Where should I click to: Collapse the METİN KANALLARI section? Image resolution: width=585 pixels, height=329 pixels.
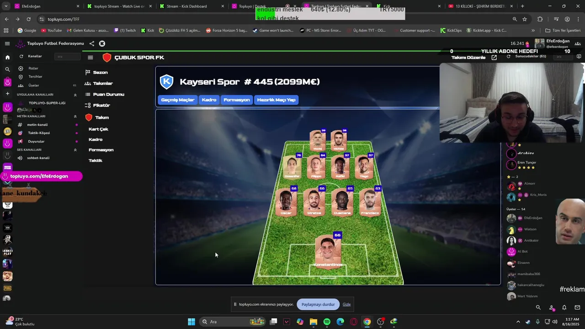tap(75, 117)
